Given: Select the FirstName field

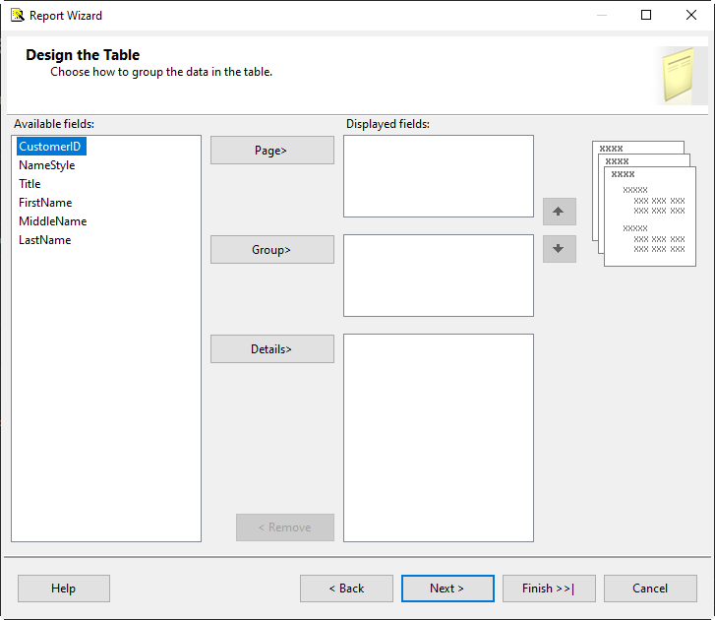Looking at the screenshot, I should (45, 203).
